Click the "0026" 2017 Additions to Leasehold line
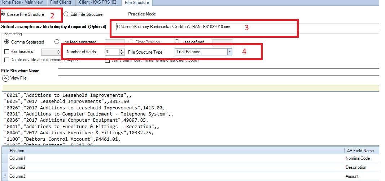The height and width of the screenshot is (181, 385). [x=84, y=108]
